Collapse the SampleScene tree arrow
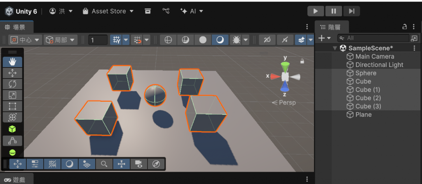The width and height of the screenshot is (422, 184). [x=335, y=48]
